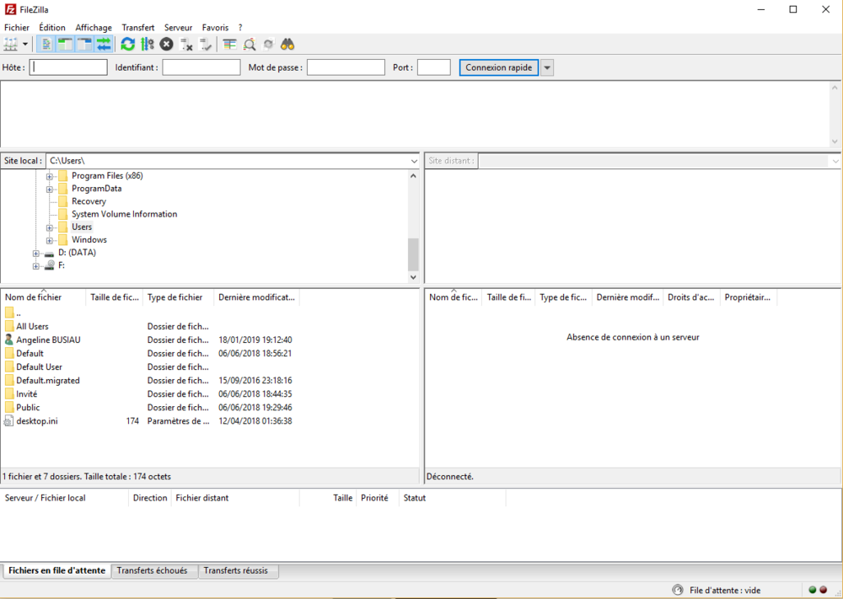Open the Connexion rapide history dropdown arrow

pos(547,67)
